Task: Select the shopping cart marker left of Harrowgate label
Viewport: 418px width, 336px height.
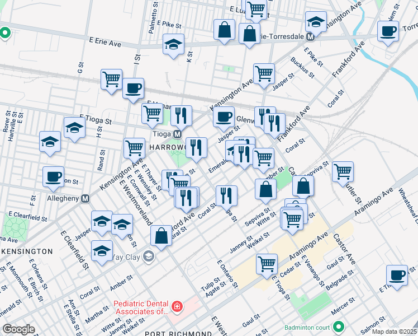Action: coord(135,149)
